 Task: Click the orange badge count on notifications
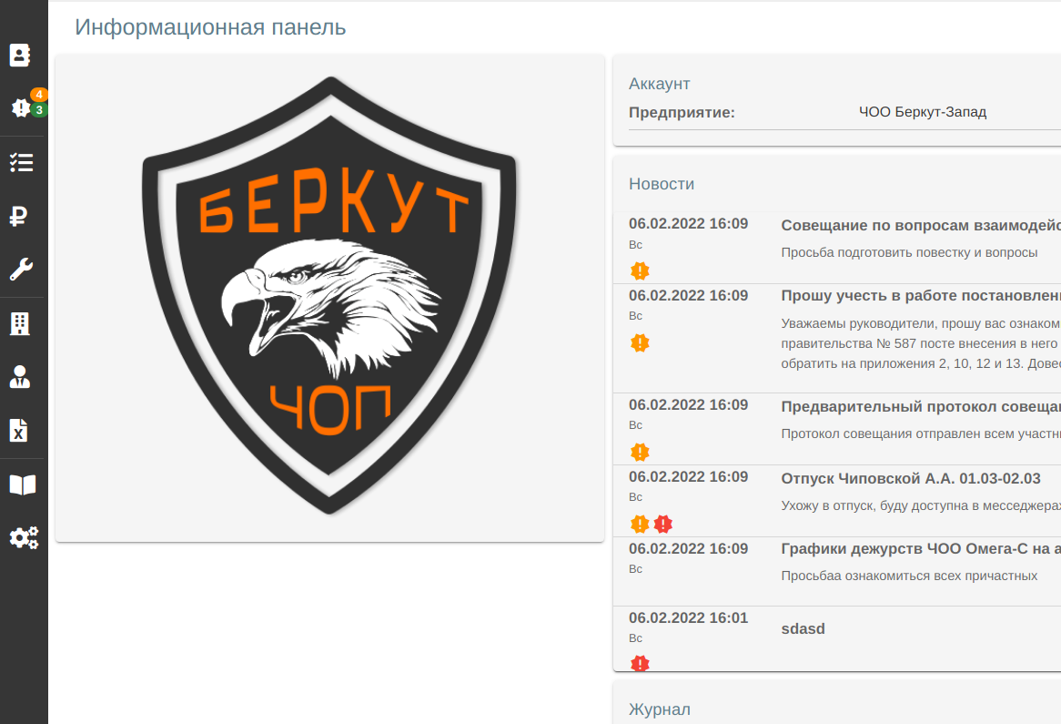39,94
